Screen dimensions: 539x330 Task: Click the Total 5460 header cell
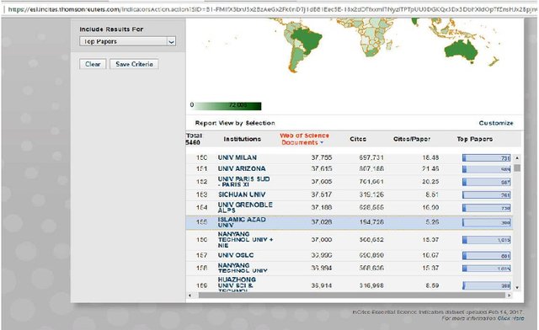click(194, 139)
